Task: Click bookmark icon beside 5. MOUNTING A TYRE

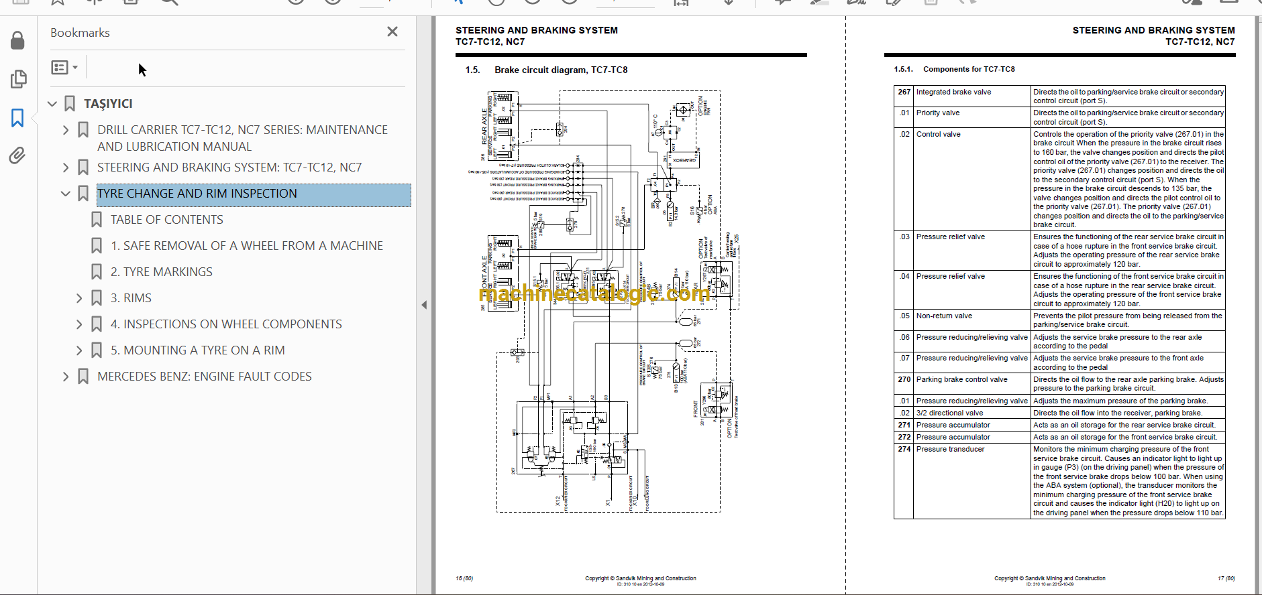Action: [97, 350]
